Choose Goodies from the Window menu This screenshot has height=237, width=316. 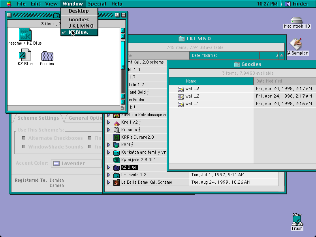(79, 19)
